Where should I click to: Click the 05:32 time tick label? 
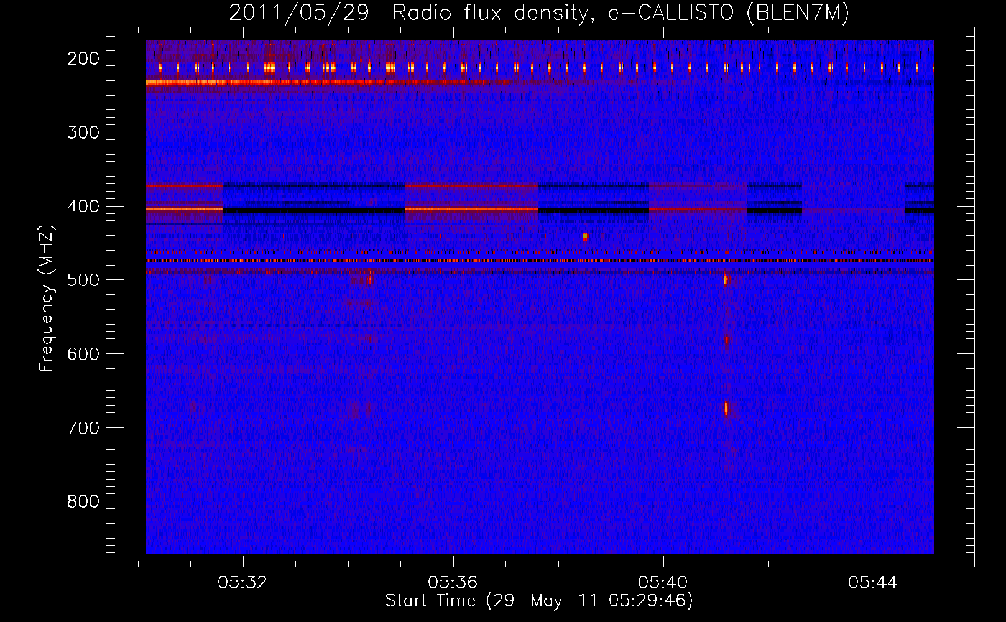click(242, 582)
